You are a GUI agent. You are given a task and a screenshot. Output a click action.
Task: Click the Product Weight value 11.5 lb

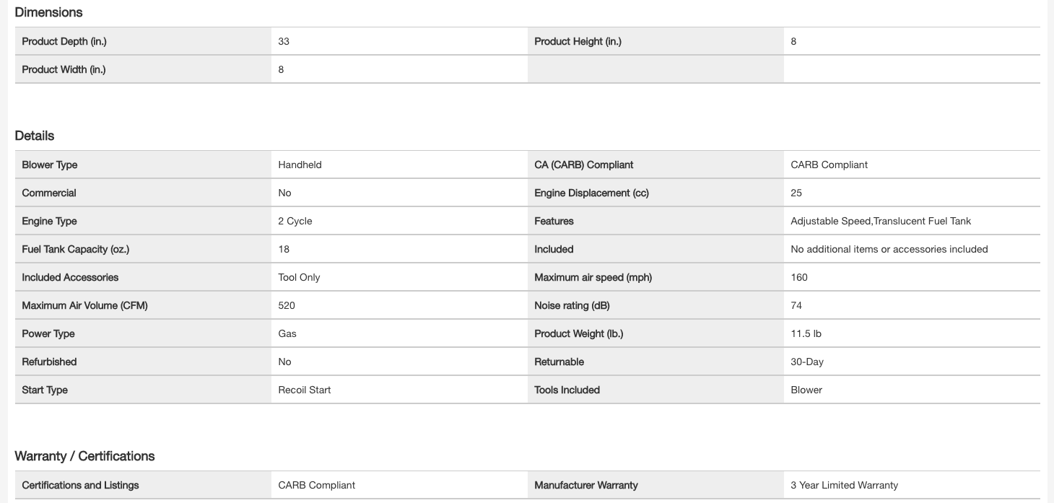click(806, 334)
